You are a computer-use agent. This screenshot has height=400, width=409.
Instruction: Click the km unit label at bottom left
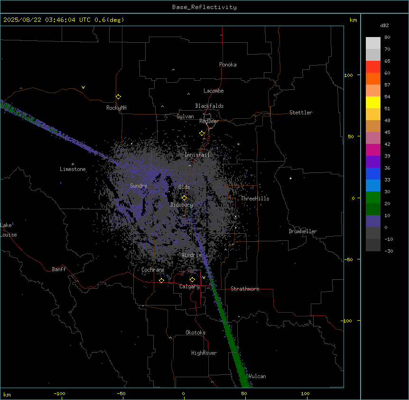click(x=7, y=394)
